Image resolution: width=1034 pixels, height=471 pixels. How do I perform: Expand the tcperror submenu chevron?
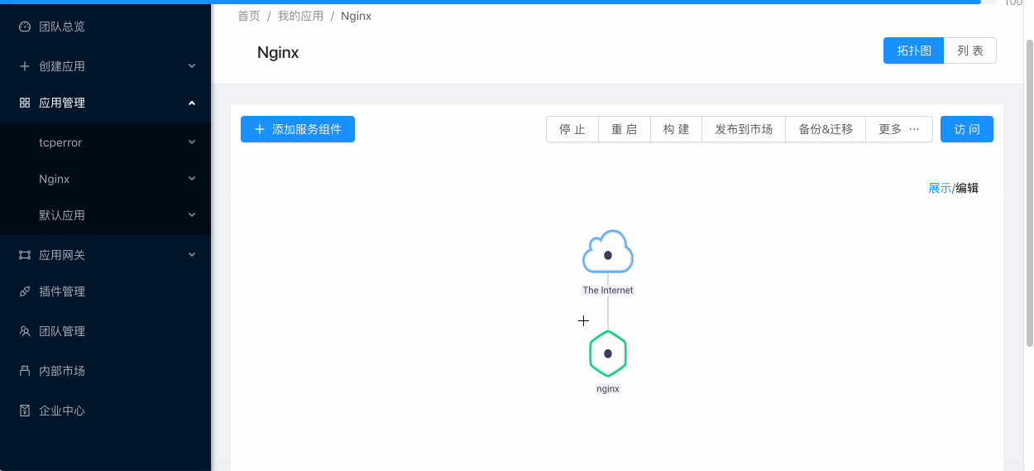(x=192, y=142)
